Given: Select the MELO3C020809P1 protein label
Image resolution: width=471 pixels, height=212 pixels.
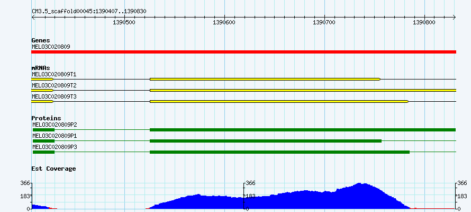Looking at the screenshot, I should pos(55,136).
